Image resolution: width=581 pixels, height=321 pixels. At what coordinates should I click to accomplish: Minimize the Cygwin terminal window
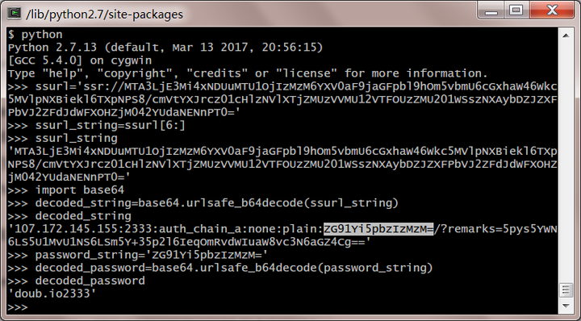(x=491, y=10)
